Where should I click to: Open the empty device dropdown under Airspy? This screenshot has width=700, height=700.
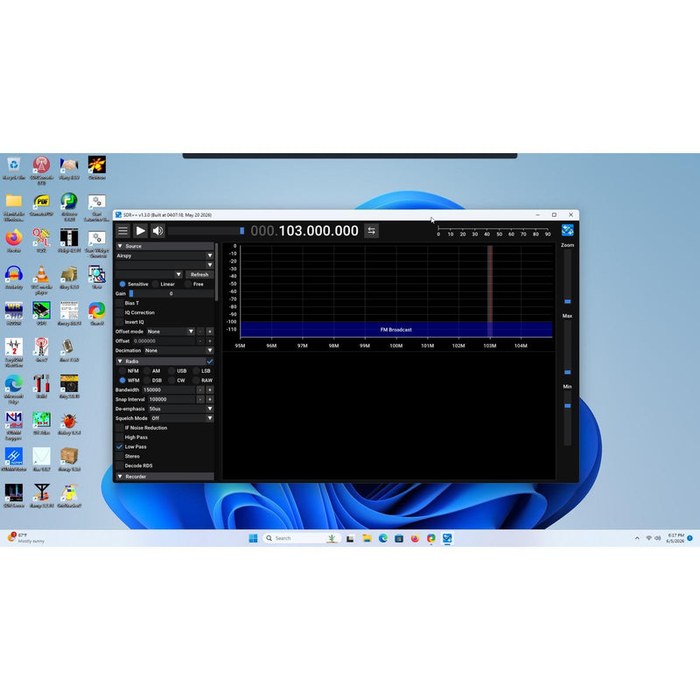(164, 265)
